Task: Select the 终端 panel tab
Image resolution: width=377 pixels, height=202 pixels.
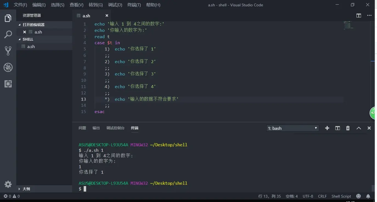Action: (134, 128)
